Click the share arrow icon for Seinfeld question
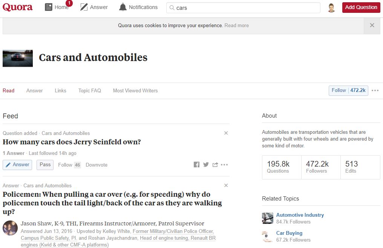 pos(215,165)
